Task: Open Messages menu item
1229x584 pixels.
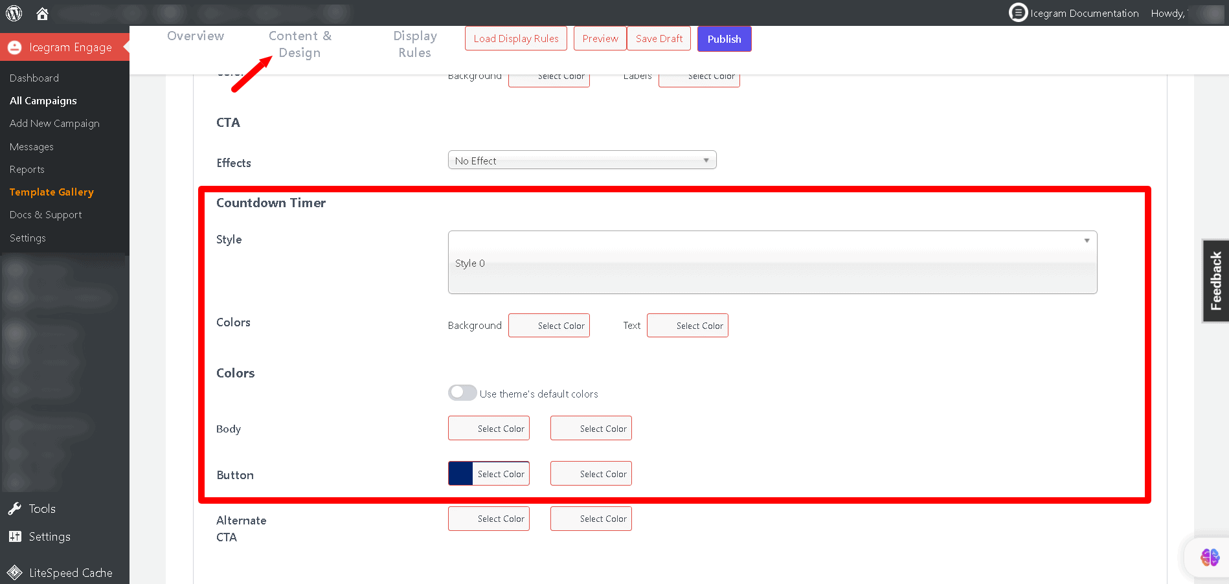Action: point(32,146)
